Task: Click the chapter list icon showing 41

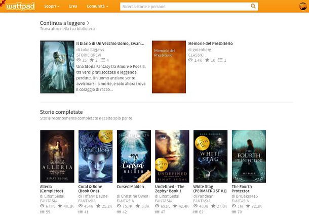Action: 81,211
